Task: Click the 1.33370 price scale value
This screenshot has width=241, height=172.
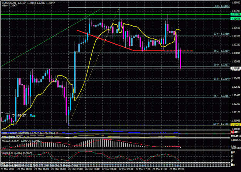Action: click(236, 37)
